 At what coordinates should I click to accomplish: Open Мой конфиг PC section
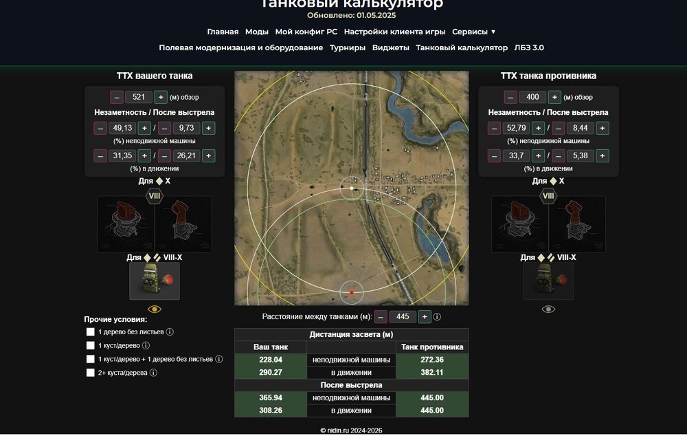[x=306, y=32]
